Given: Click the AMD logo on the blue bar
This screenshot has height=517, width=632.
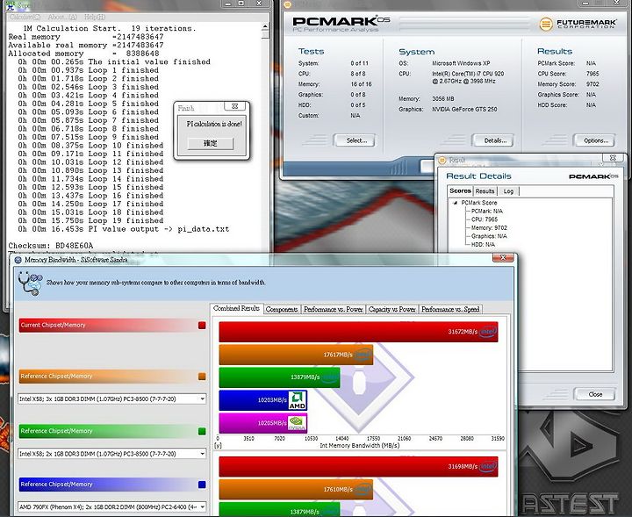Looking at the screenshot, I should pyautogui.click(x=298, y=400).
